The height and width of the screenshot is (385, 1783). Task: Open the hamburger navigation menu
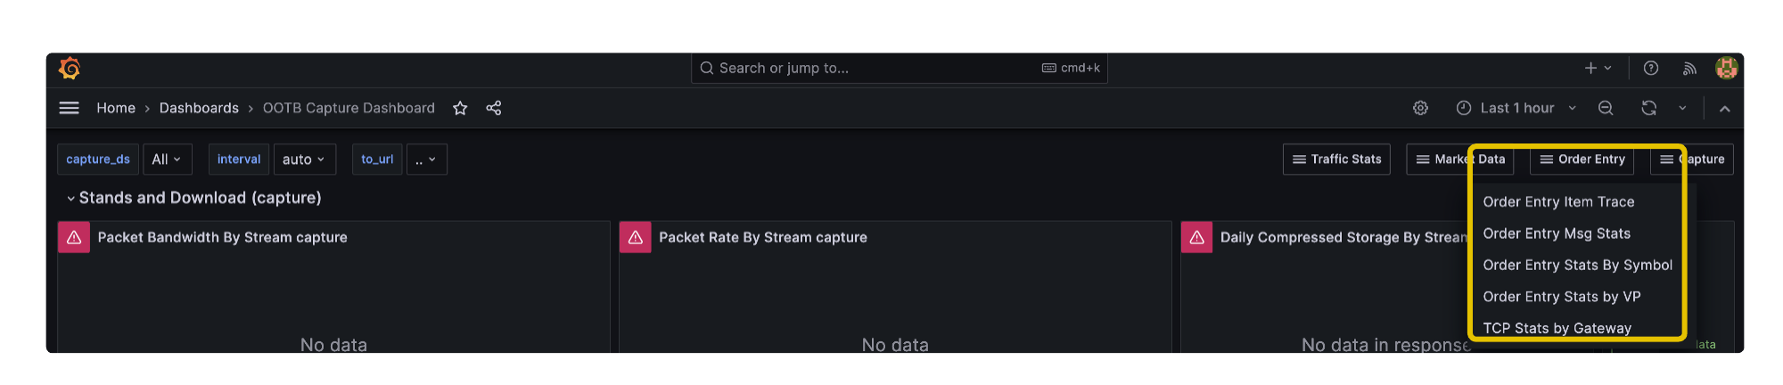click(x=69, y=108)
